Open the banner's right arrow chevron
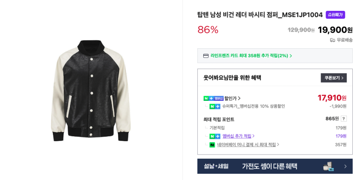 [x=345, y=166]
